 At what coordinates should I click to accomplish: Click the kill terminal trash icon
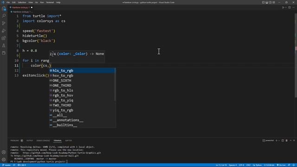coord(287,141)
